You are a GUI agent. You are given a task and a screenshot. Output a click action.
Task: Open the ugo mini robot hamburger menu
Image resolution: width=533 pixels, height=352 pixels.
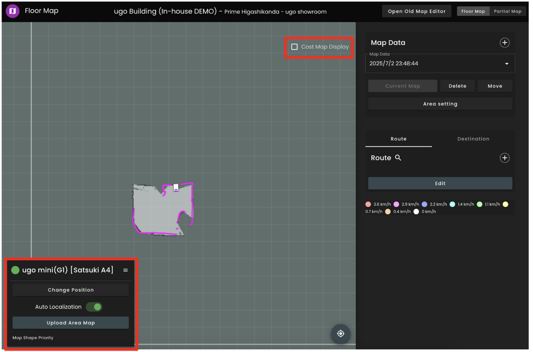tap(125, 270)
